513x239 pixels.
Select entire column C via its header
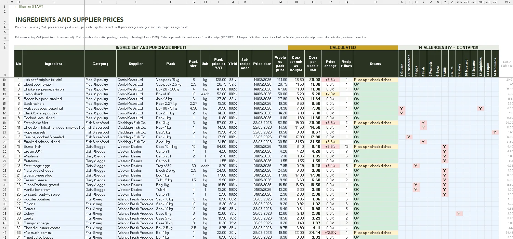click(x=53, y=2)
